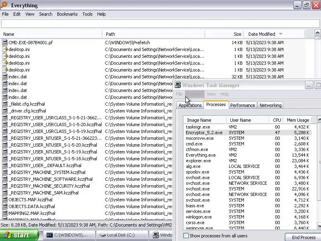Click the OBJECTS.DATA.kczjfhal file icon

pyautogui.click(x=5, y=206)
